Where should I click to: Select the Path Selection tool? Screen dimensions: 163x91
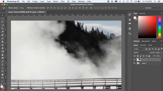click(x=2, y=68)
